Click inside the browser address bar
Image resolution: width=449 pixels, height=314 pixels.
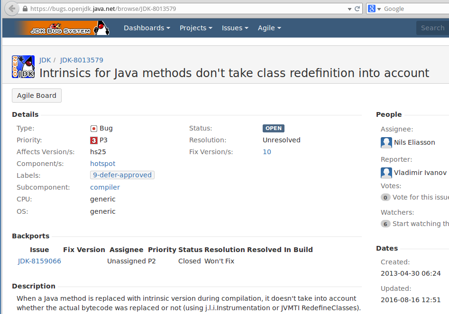coord(142,8)
